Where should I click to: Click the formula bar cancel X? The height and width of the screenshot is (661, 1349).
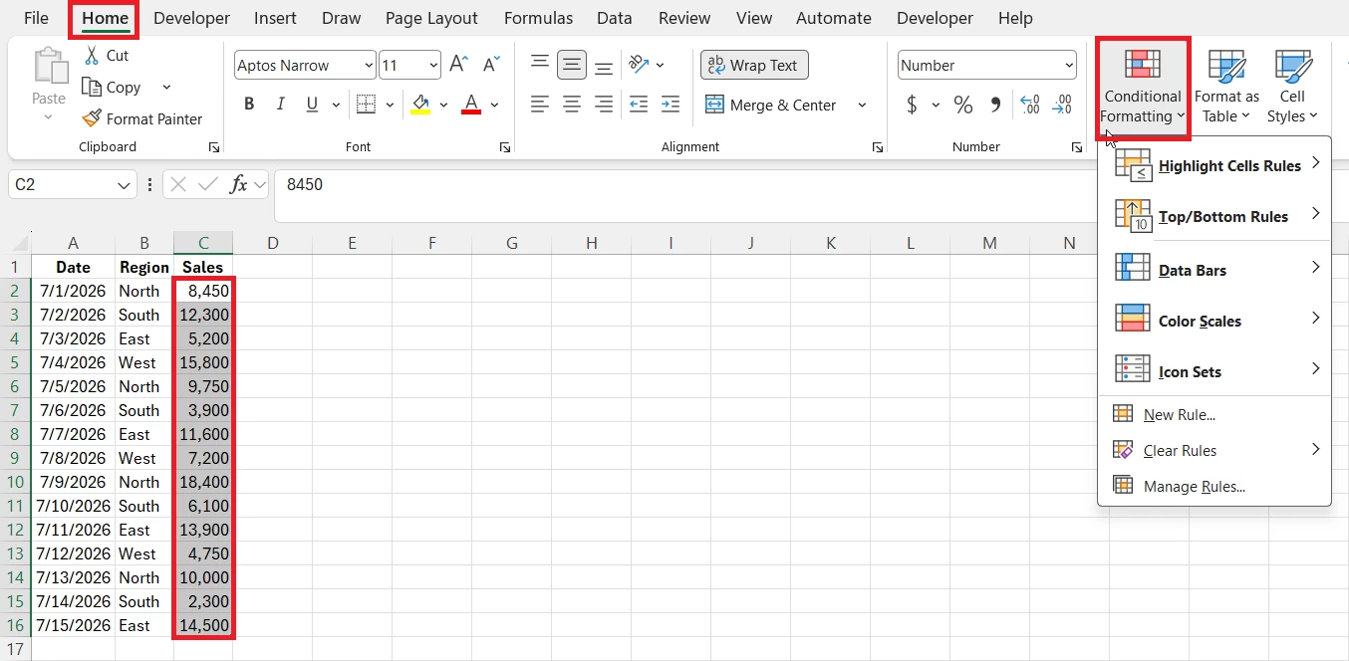click(x=178, y=184)
